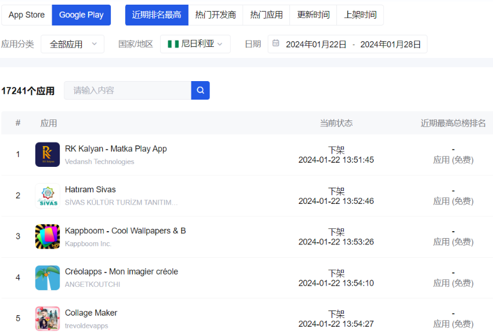Viewport: 493px width, 336px height.
Task: Click timestamp 2024-01-22 13:54:10
Action: click(336, 283)
